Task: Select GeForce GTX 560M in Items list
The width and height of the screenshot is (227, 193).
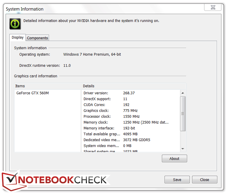Action: [33, 93]
